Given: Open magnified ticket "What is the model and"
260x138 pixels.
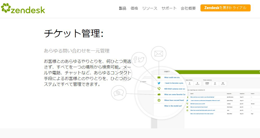Looking at the screenshot, I should (173, 106).
